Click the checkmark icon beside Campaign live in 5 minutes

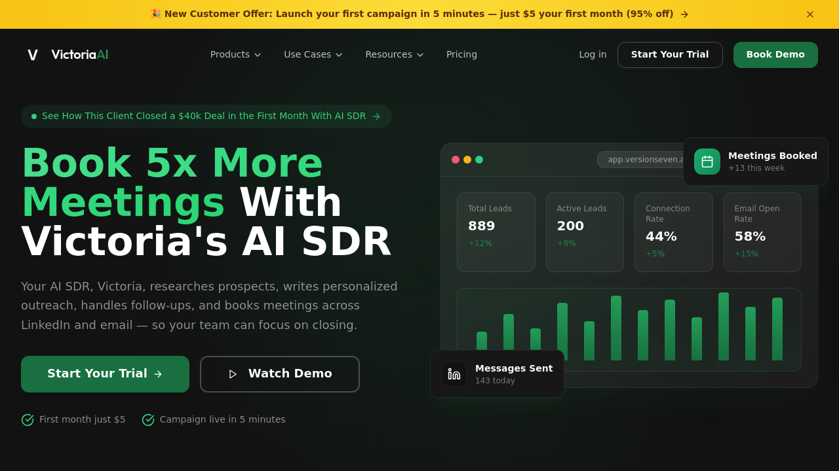pos(148,420)
